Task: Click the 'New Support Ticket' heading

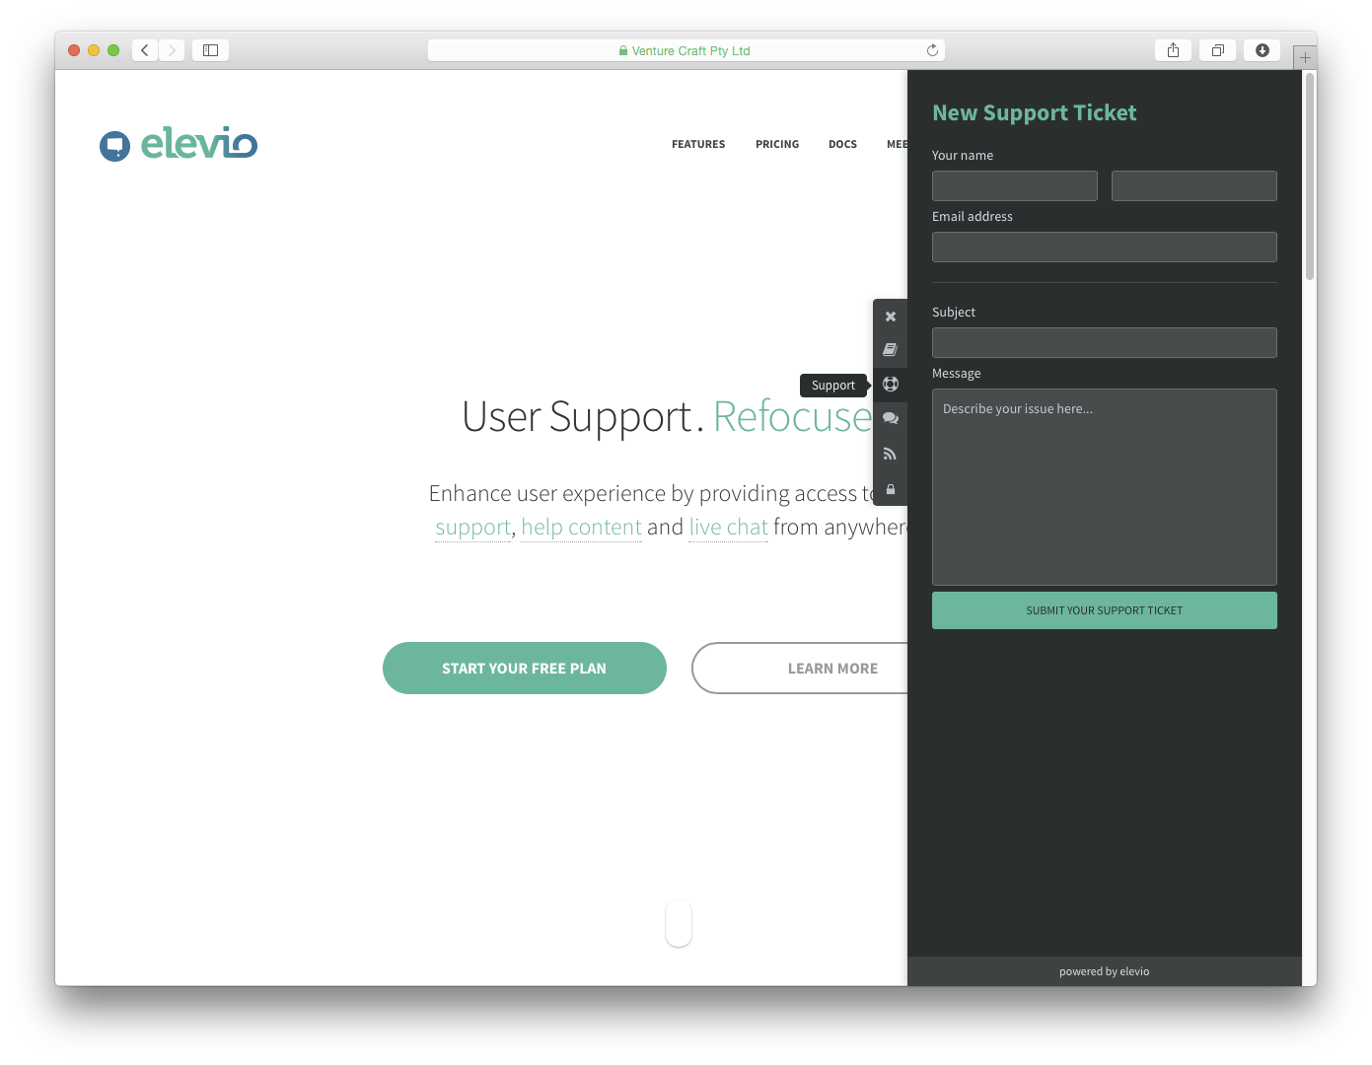Action: point(1035,113)
